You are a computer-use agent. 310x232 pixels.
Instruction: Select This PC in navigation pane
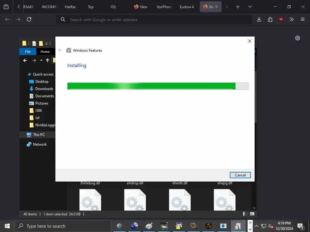[39, 135]
